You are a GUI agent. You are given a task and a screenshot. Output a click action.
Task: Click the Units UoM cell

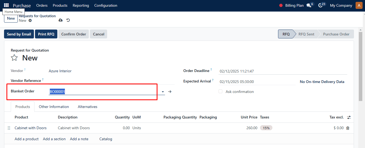137,128
